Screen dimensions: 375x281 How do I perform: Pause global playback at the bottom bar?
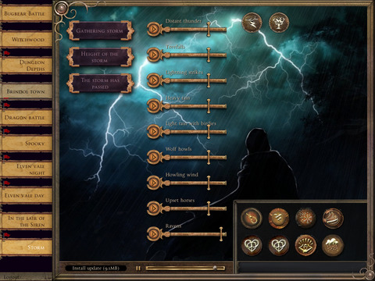pos(138,268)
